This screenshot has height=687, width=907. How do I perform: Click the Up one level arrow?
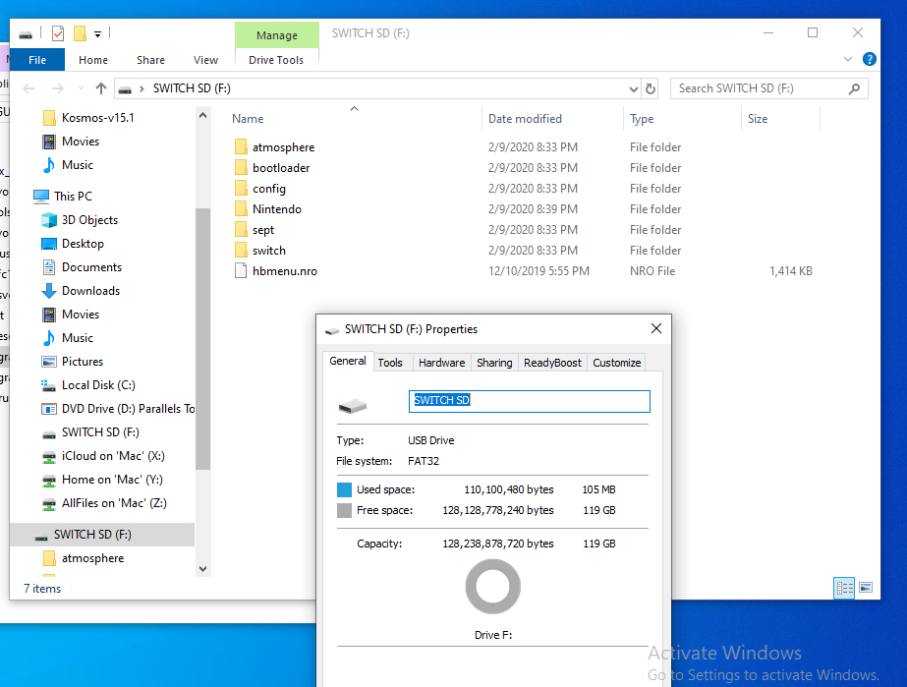[x=101, y=88]
